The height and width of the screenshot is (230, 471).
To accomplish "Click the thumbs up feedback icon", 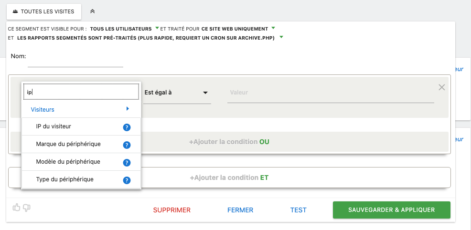I will point(17,207).
